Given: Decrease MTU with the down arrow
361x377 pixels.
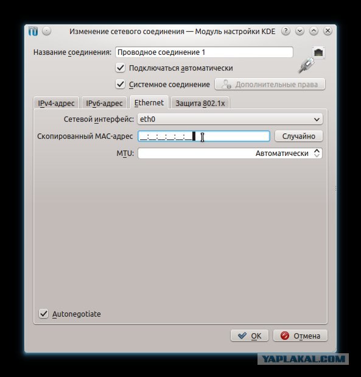Looking at the screenshot, I should click(317, 156).
